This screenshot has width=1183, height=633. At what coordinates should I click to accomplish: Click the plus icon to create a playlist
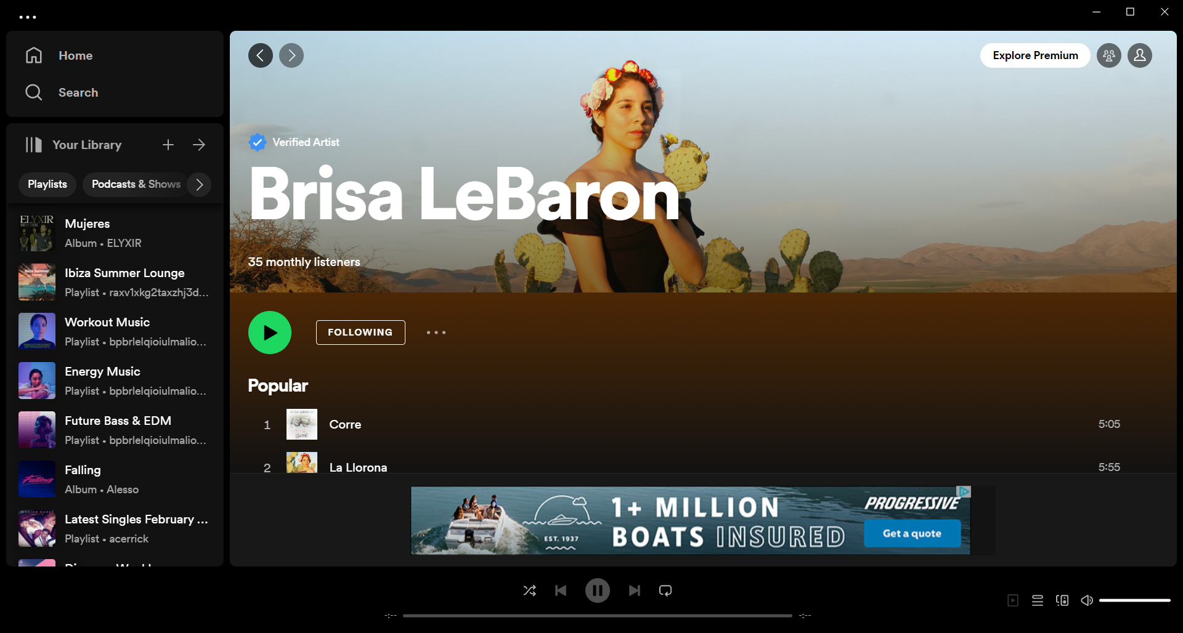click(168, 145)
